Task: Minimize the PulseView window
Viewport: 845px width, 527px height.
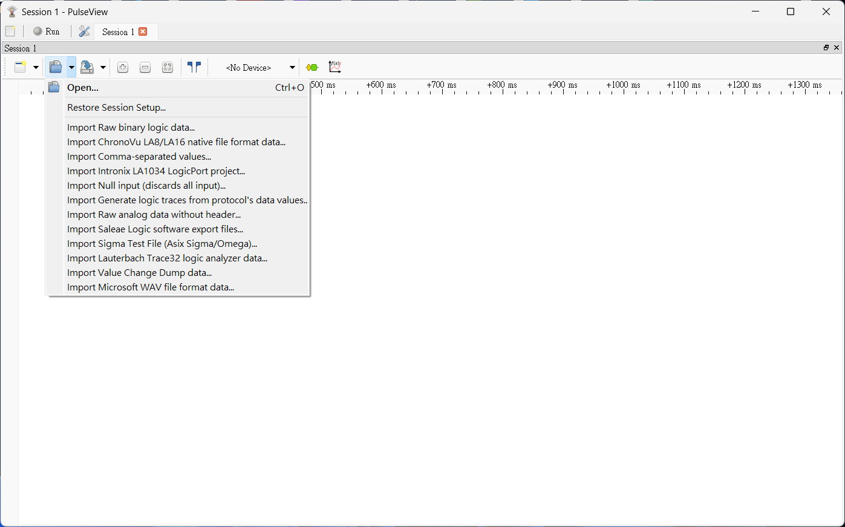Action: (x=755, y=11)
